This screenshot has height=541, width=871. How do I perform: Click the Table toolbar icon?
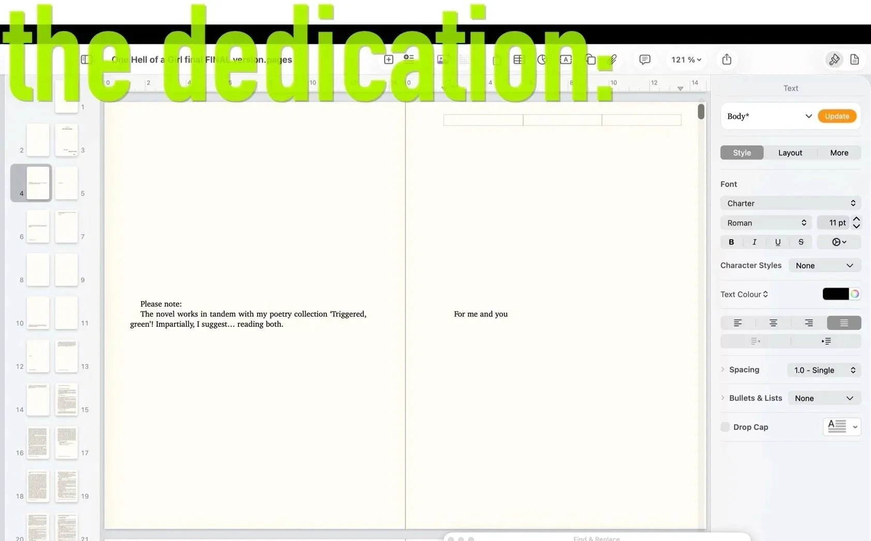click(519, 59)
